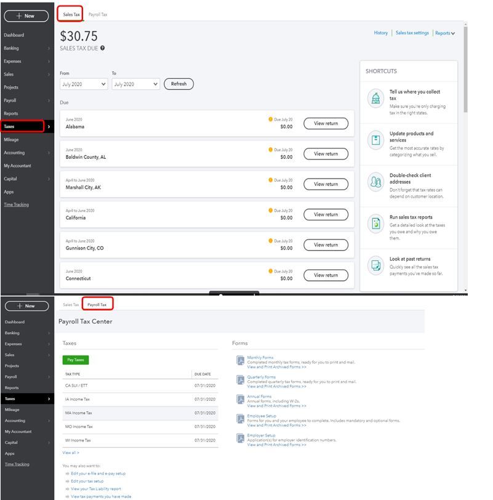This screenshot has width=493, height=500.
Task: Click the Employer Setup document icon
Action: (240, 438)
